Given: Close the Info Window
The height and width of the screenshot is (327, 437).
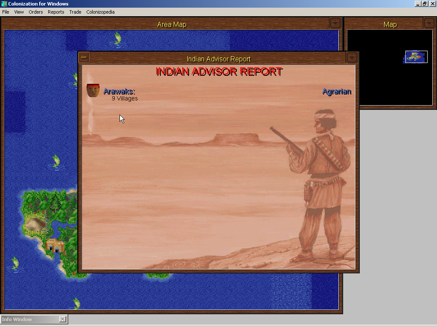Looking at the screenshot, I should pos(63,319).
